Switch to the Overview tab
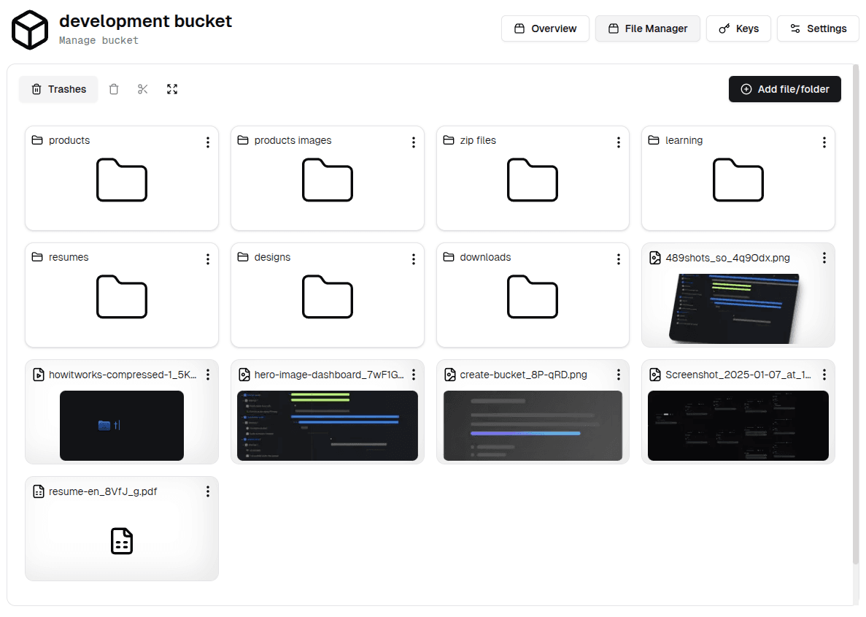Screen dimensions: 866x617 click(545, 28)
